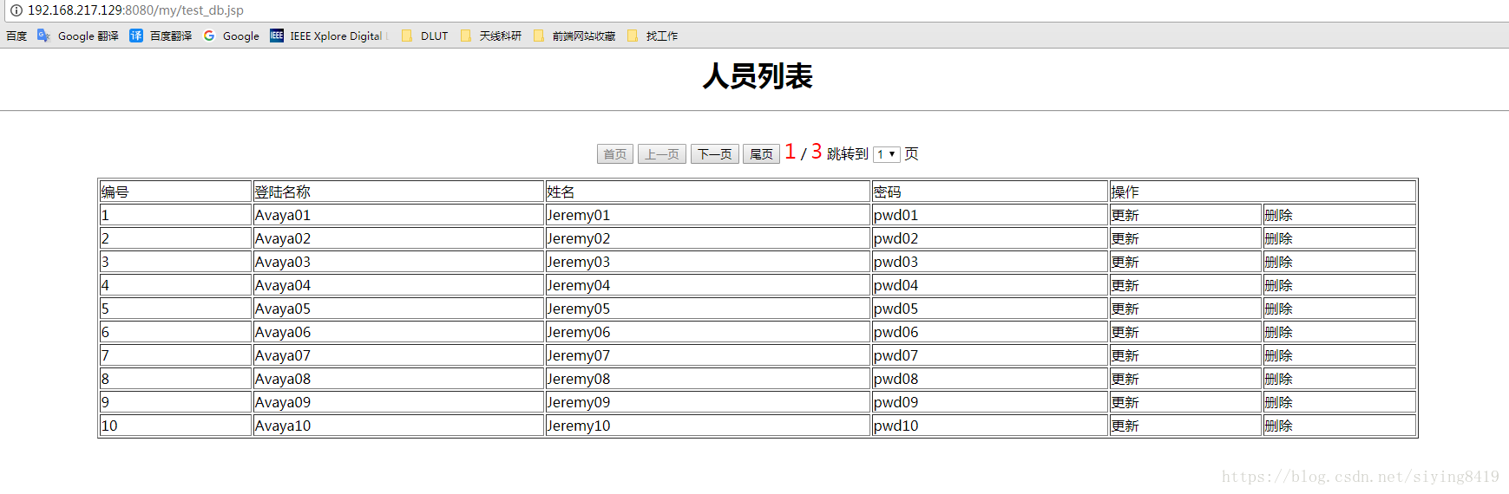
Task: Open the Google bookmark icon
Action: tap(209, 36)
